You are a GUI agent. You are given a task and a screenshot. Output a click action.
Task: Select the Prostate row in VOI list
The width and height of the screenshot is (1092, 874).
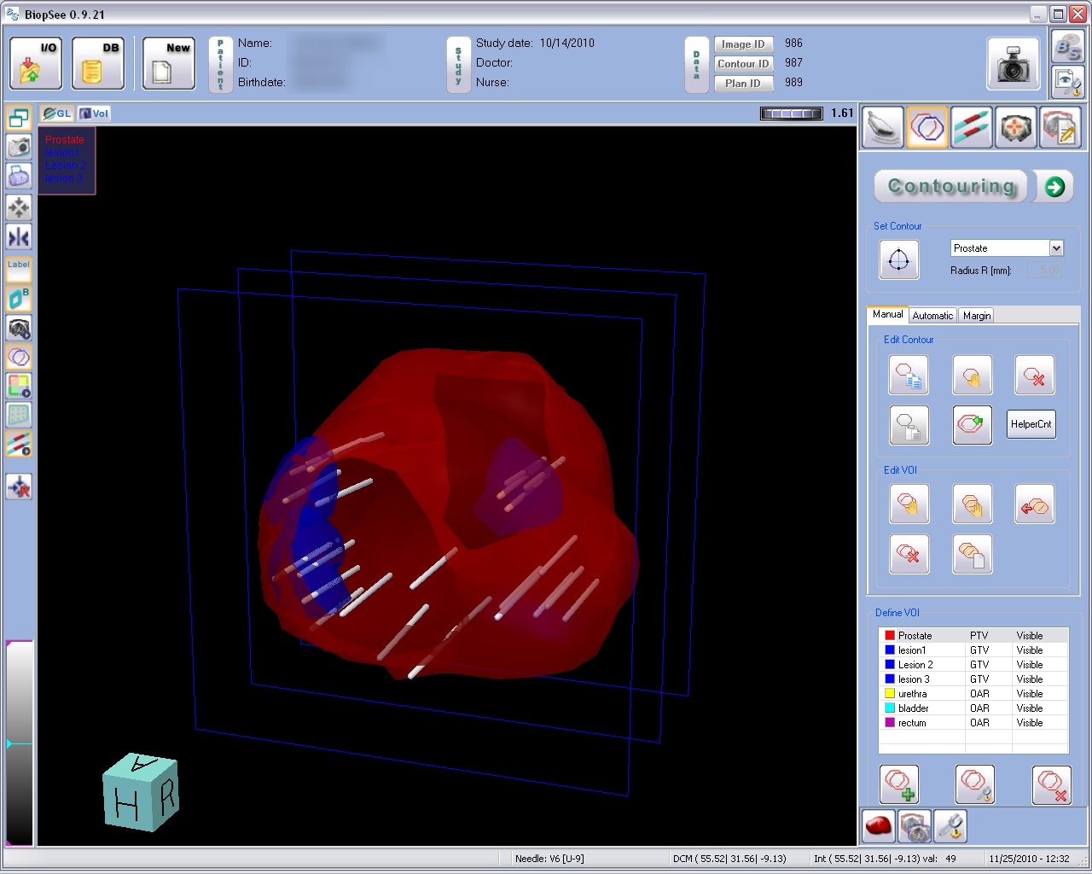pos(973,636)
